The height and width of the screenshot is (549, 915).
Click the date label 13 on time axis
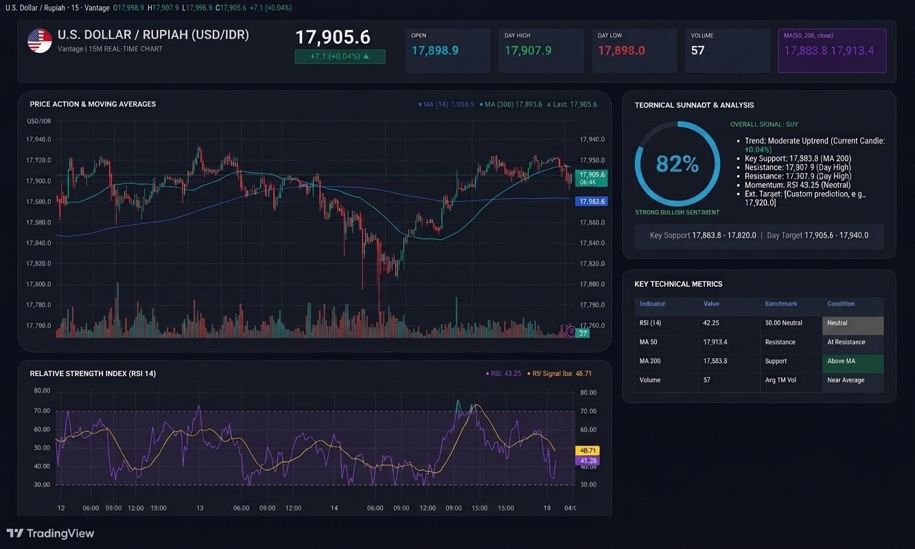(200, 508)
